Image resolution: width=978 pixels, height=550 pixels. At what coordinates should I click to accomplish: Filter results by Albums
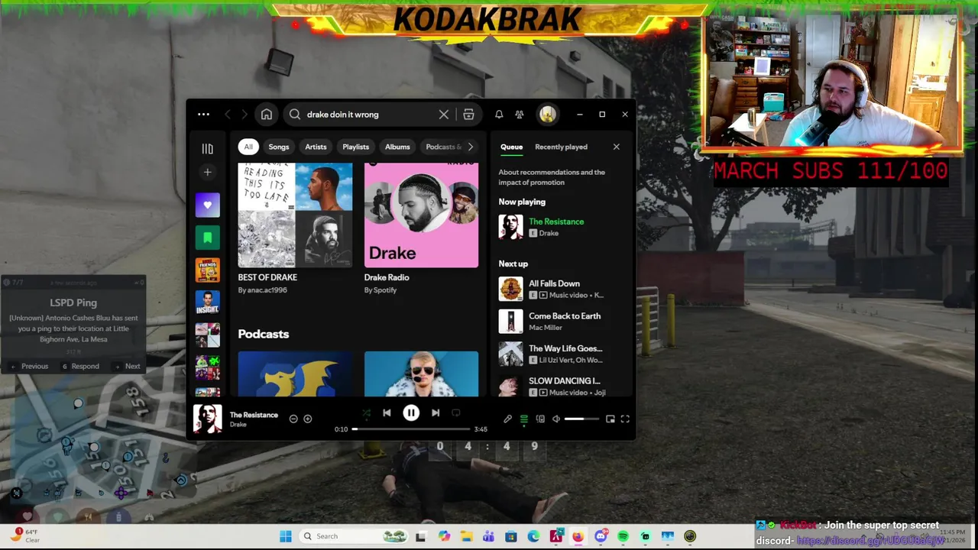pos(397,147)
